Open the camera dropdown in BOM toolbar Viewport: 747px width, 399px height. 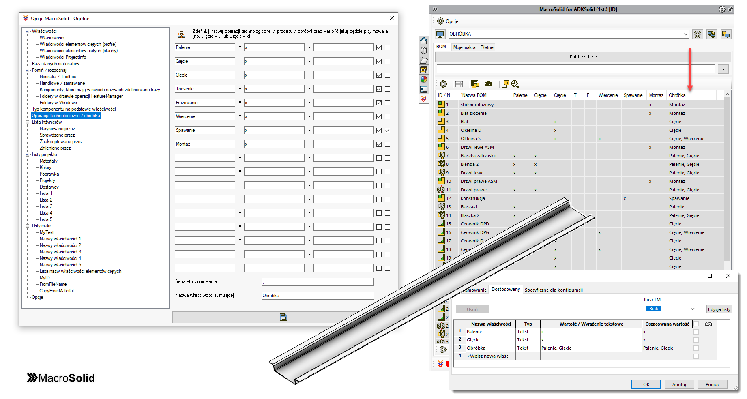pos(490,84)
